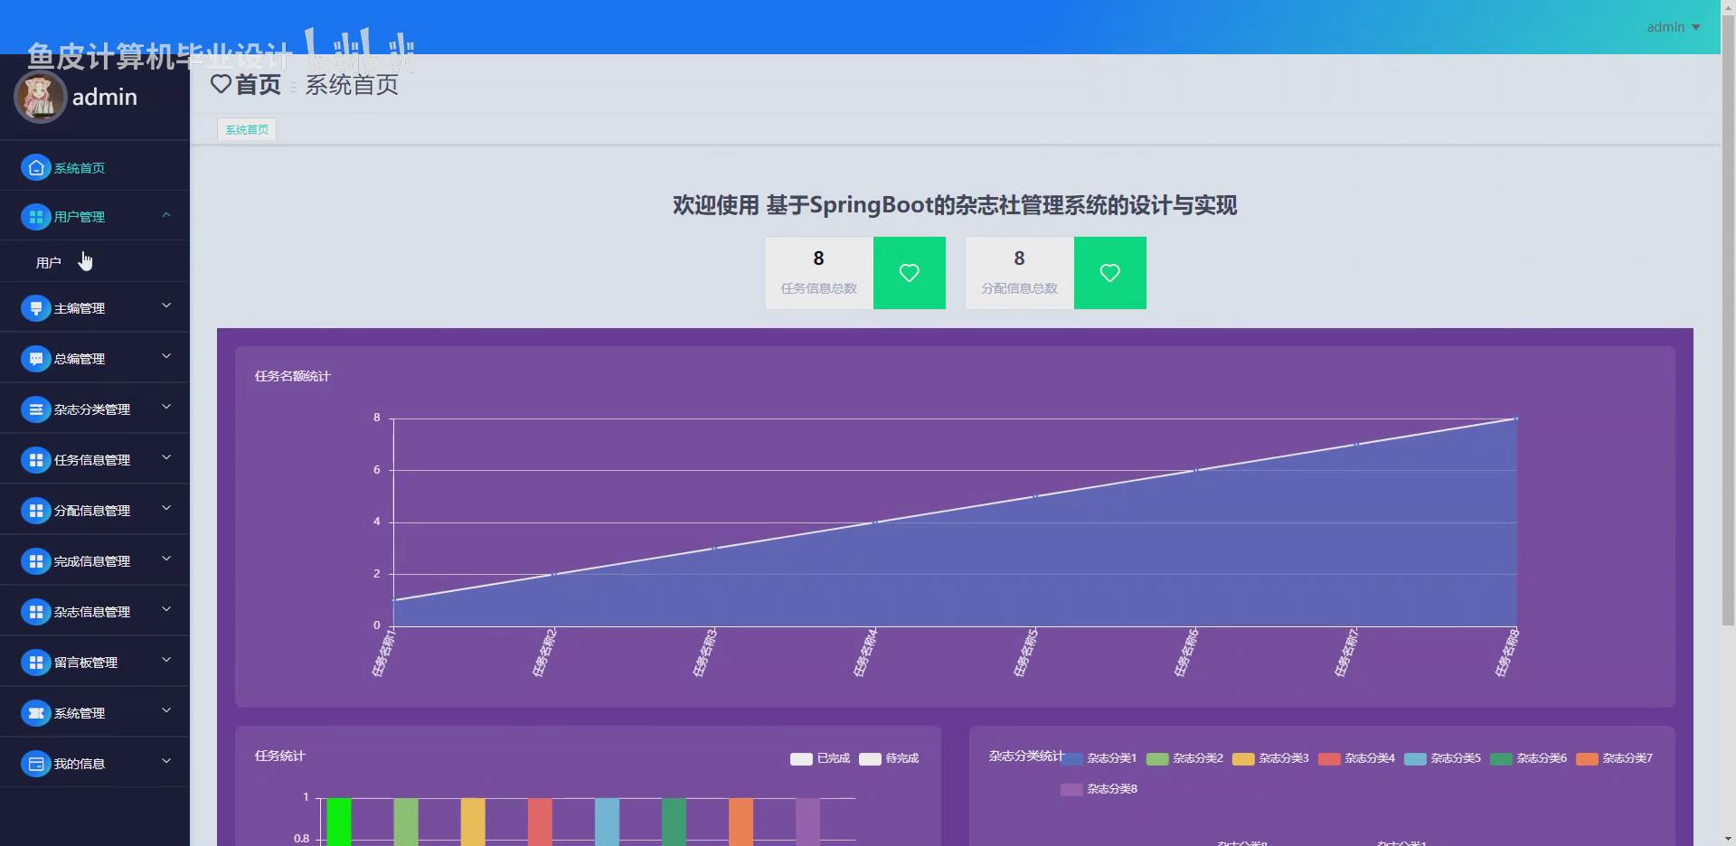
Task: Toggle the 已完成 legend series
Action: point(820,758)
